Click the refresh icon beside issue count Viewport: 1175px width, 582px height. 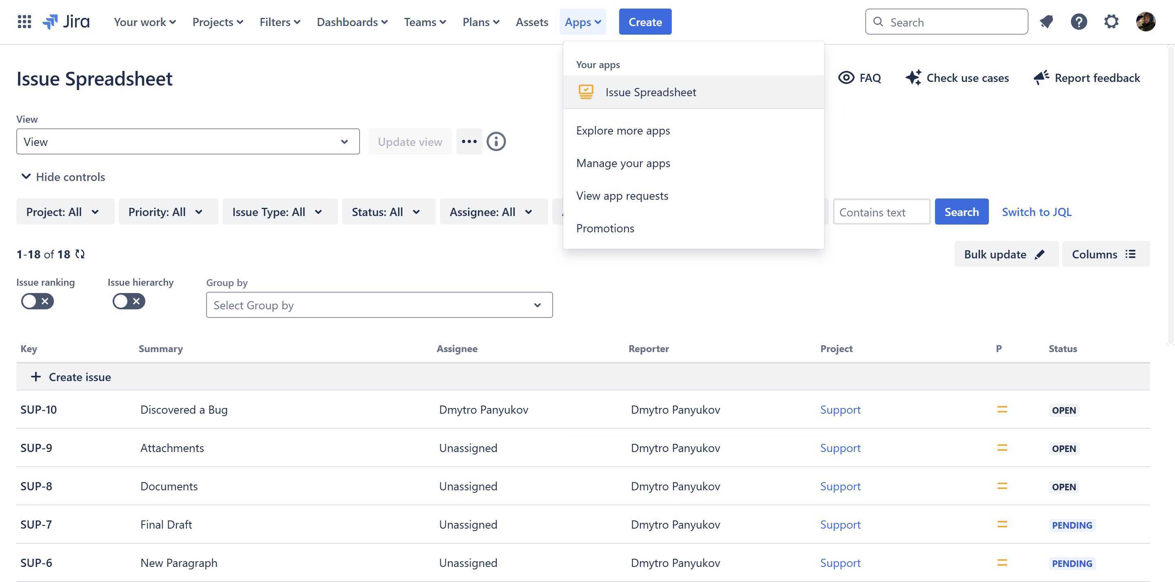click(80, 254)
